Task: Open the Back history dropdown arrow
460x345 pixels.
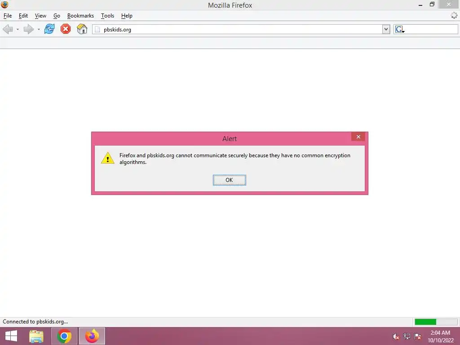Action: [x=18, y=30]
